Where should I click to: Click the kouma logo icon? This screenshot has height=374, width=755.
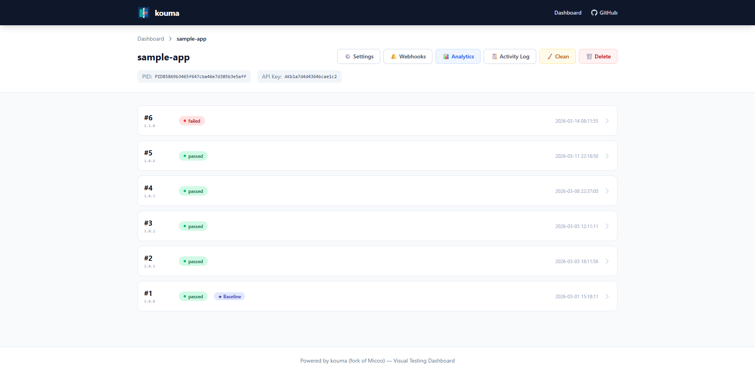click(x=144, y=13)
